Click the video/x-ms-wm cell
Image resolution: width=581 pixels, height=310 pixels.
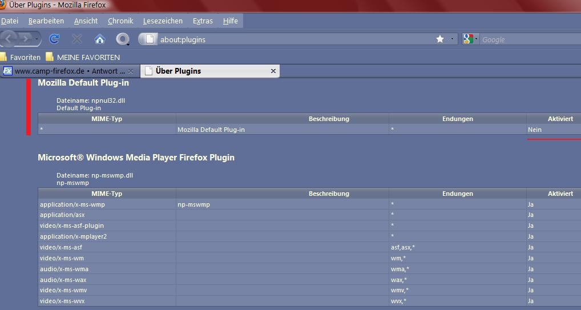coord(107,257)
